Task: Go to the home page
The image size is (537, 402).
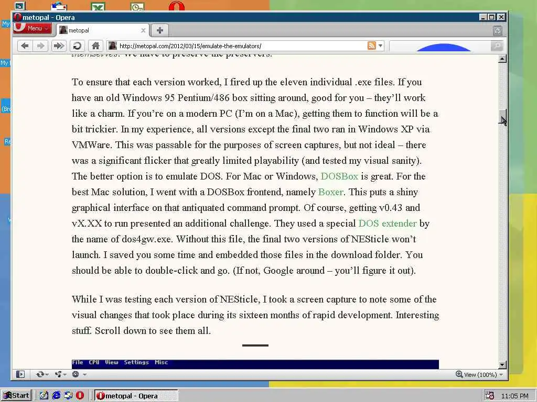Action: 95,46
